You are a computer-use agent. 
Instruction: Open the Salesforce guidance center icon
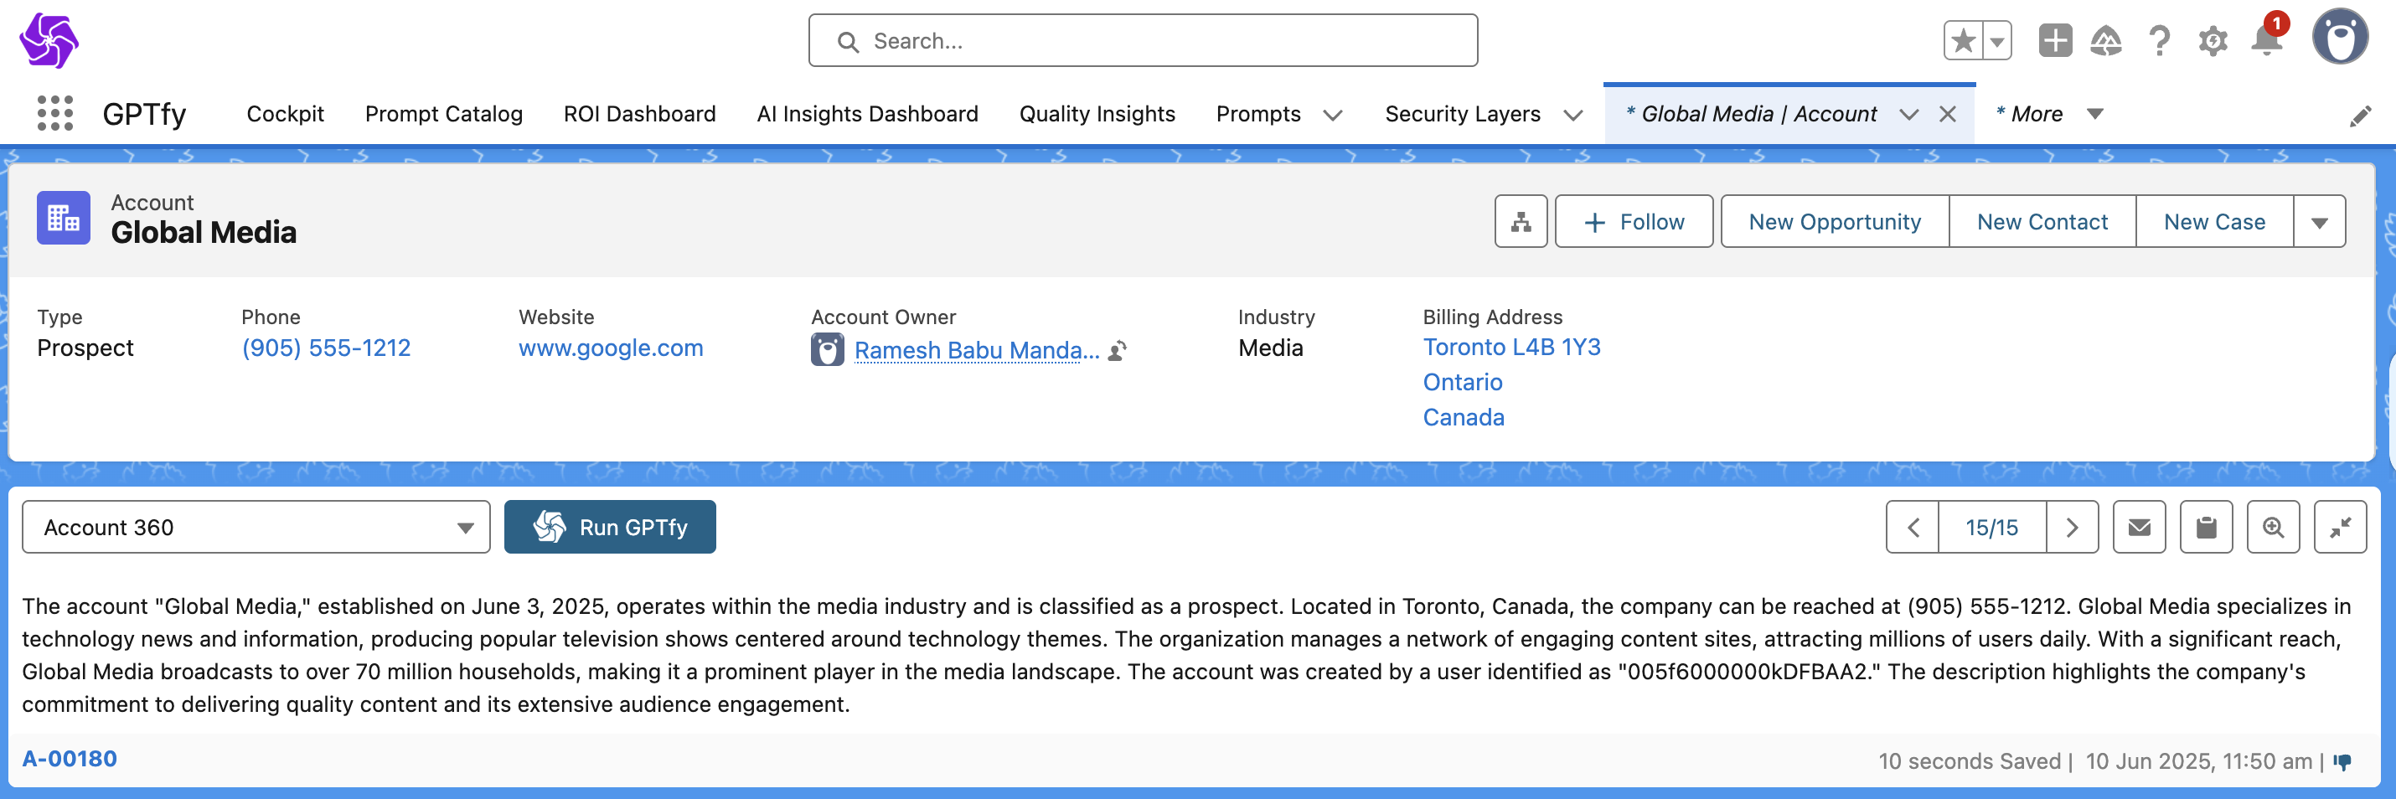tap(2106, 41)
